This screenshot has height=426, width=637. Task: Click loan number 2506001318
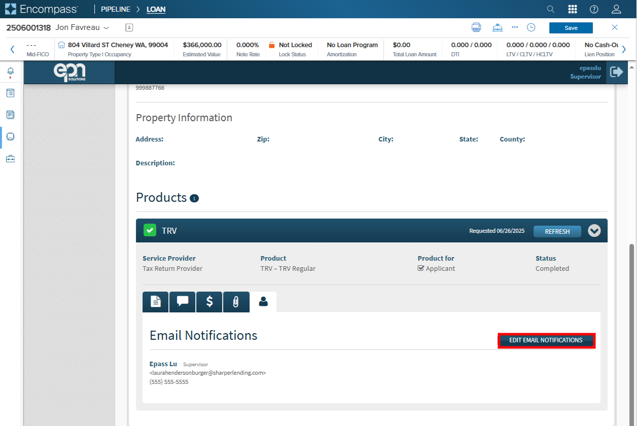coord(28,27)
